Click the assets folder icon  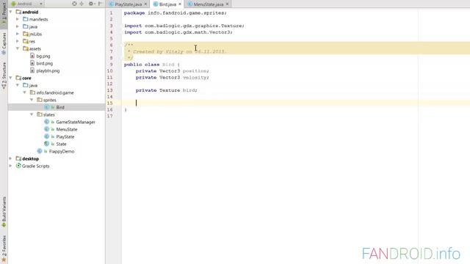tap(26, 48)
